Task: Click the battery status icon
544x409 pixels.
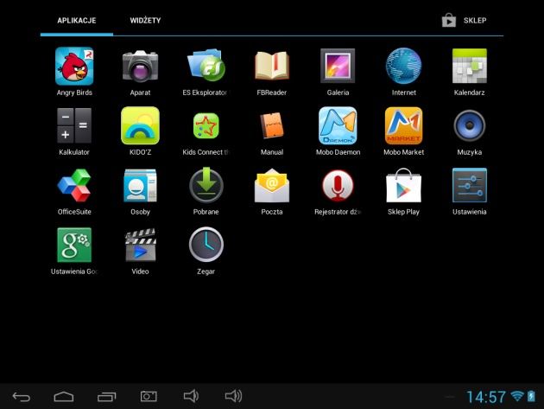Action: click(531, 396)
